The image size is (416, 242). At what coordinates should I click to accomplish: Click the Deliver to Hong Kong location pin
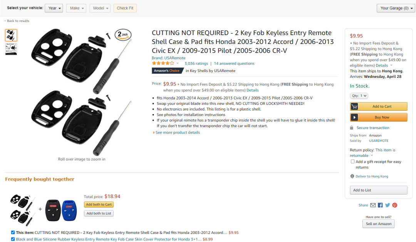(352, 176)
